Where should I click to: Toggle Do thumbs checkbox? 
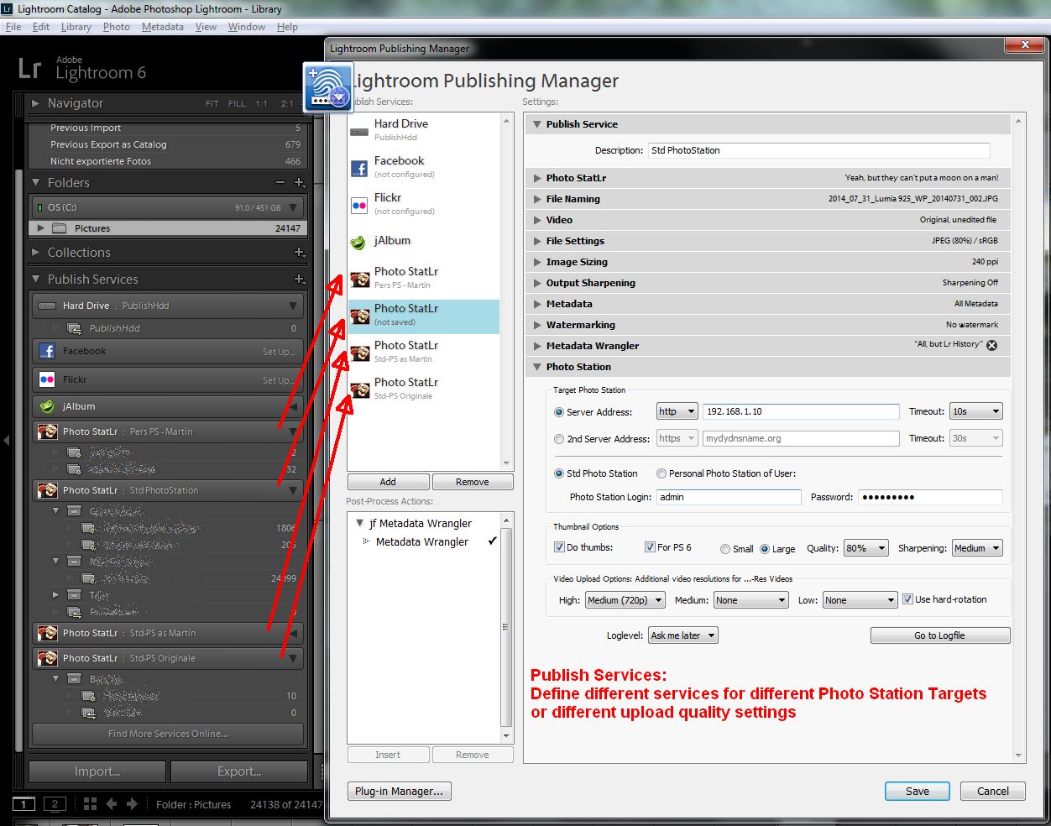click(x=559, y=547)
